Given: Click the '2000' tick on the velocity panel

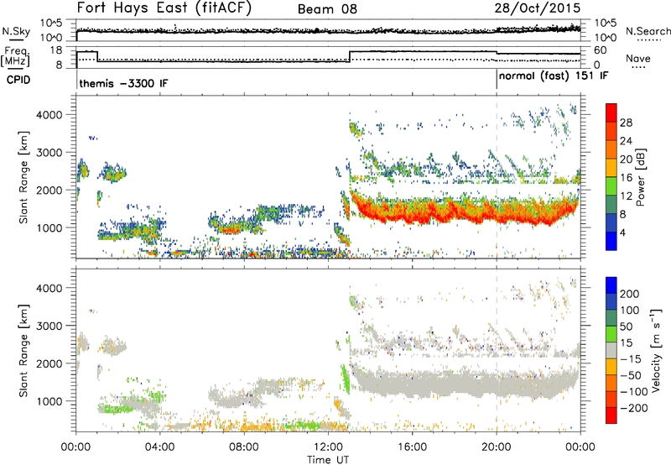Looking at the screenshot, I should [x=49, y=363].
